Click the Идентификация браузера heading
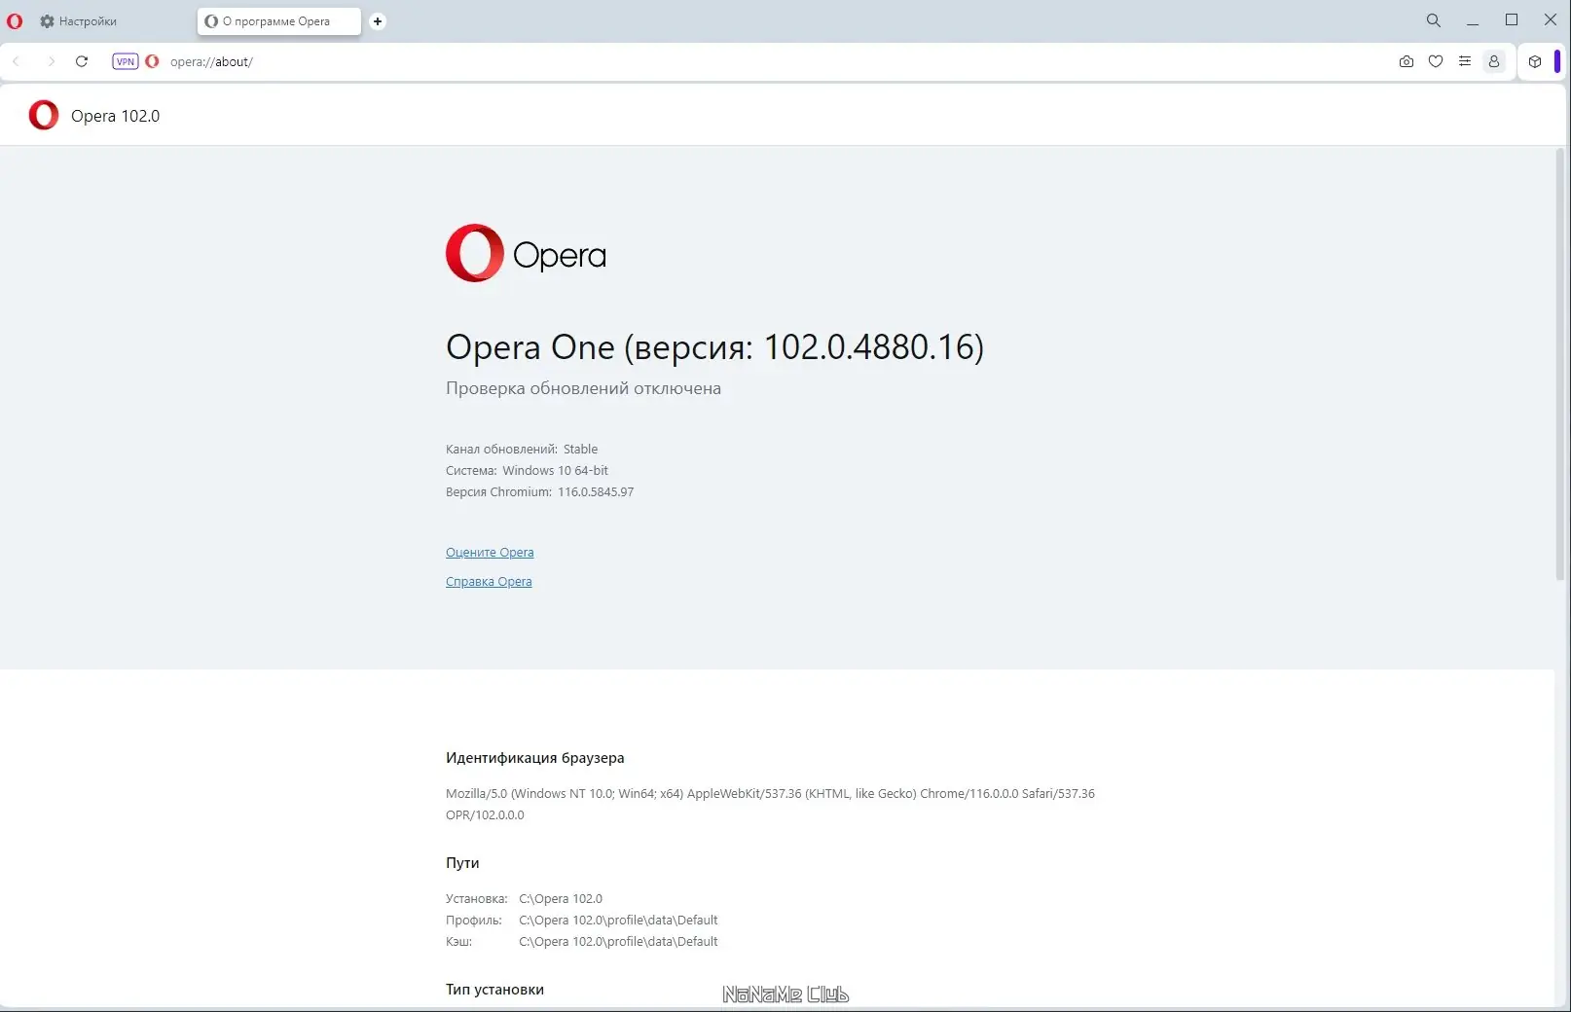Screen dimensions: 1571x1012 (535, 758)
